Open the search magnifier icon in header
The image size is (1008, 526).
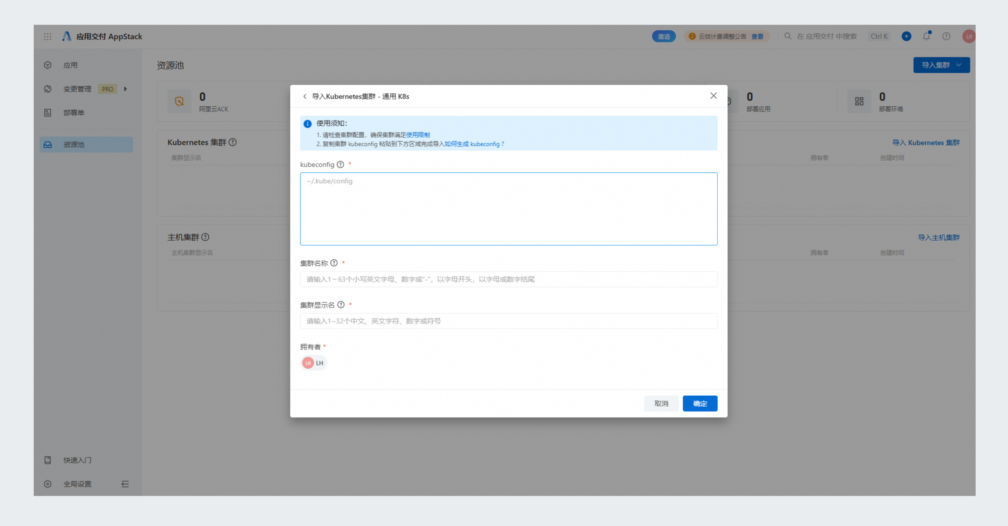(x=788, y=36)
